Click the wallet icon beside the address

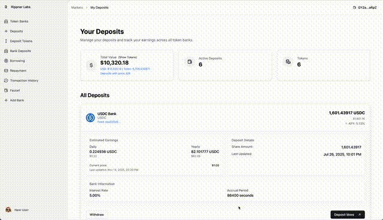pos(354,8)
